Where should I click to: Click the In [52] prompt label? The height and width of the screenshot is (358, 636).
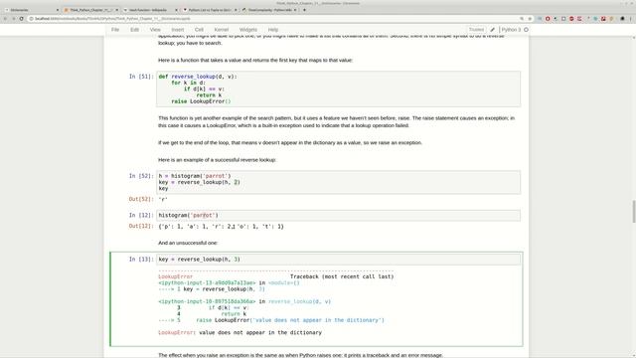coord(141,176)
